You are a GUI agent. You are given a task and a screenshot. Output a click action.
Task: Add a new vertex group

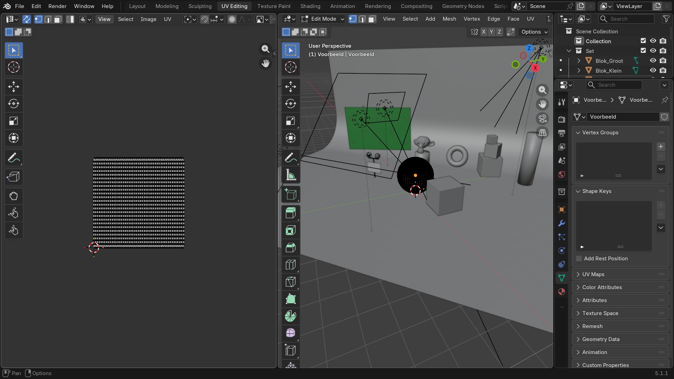point(661,147)
